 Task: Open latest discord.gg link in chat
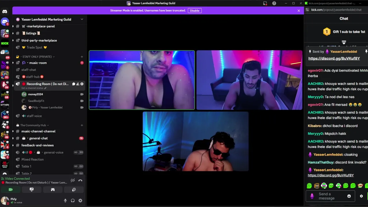pyautogui.click(x=331, y=175)
